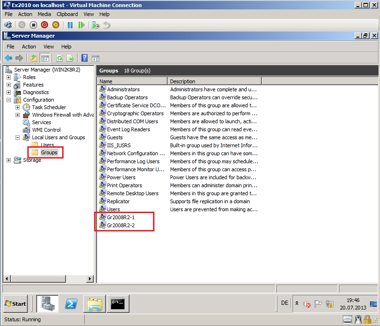This screenshot has width=380, height=326.
Task: Open the Clipboard menu of the VM window
Action: coord(67,14)
